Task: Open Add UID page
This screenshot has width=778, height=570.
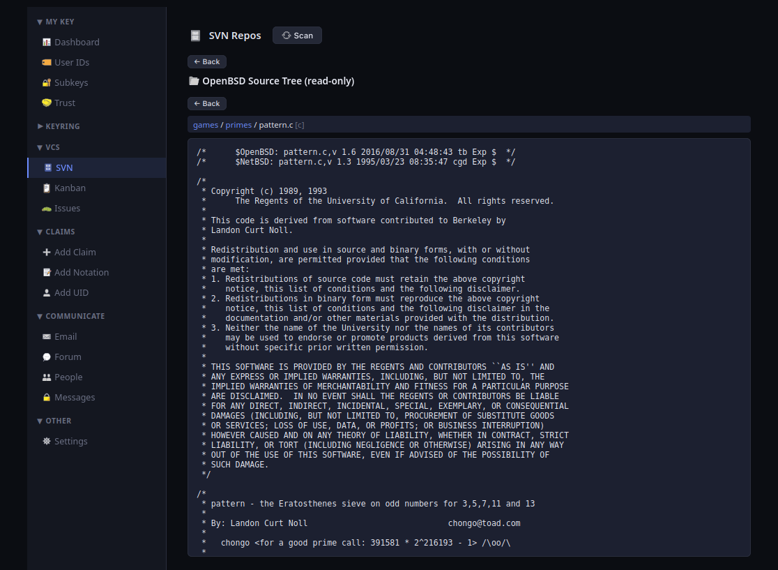Action: click(97, 293)
